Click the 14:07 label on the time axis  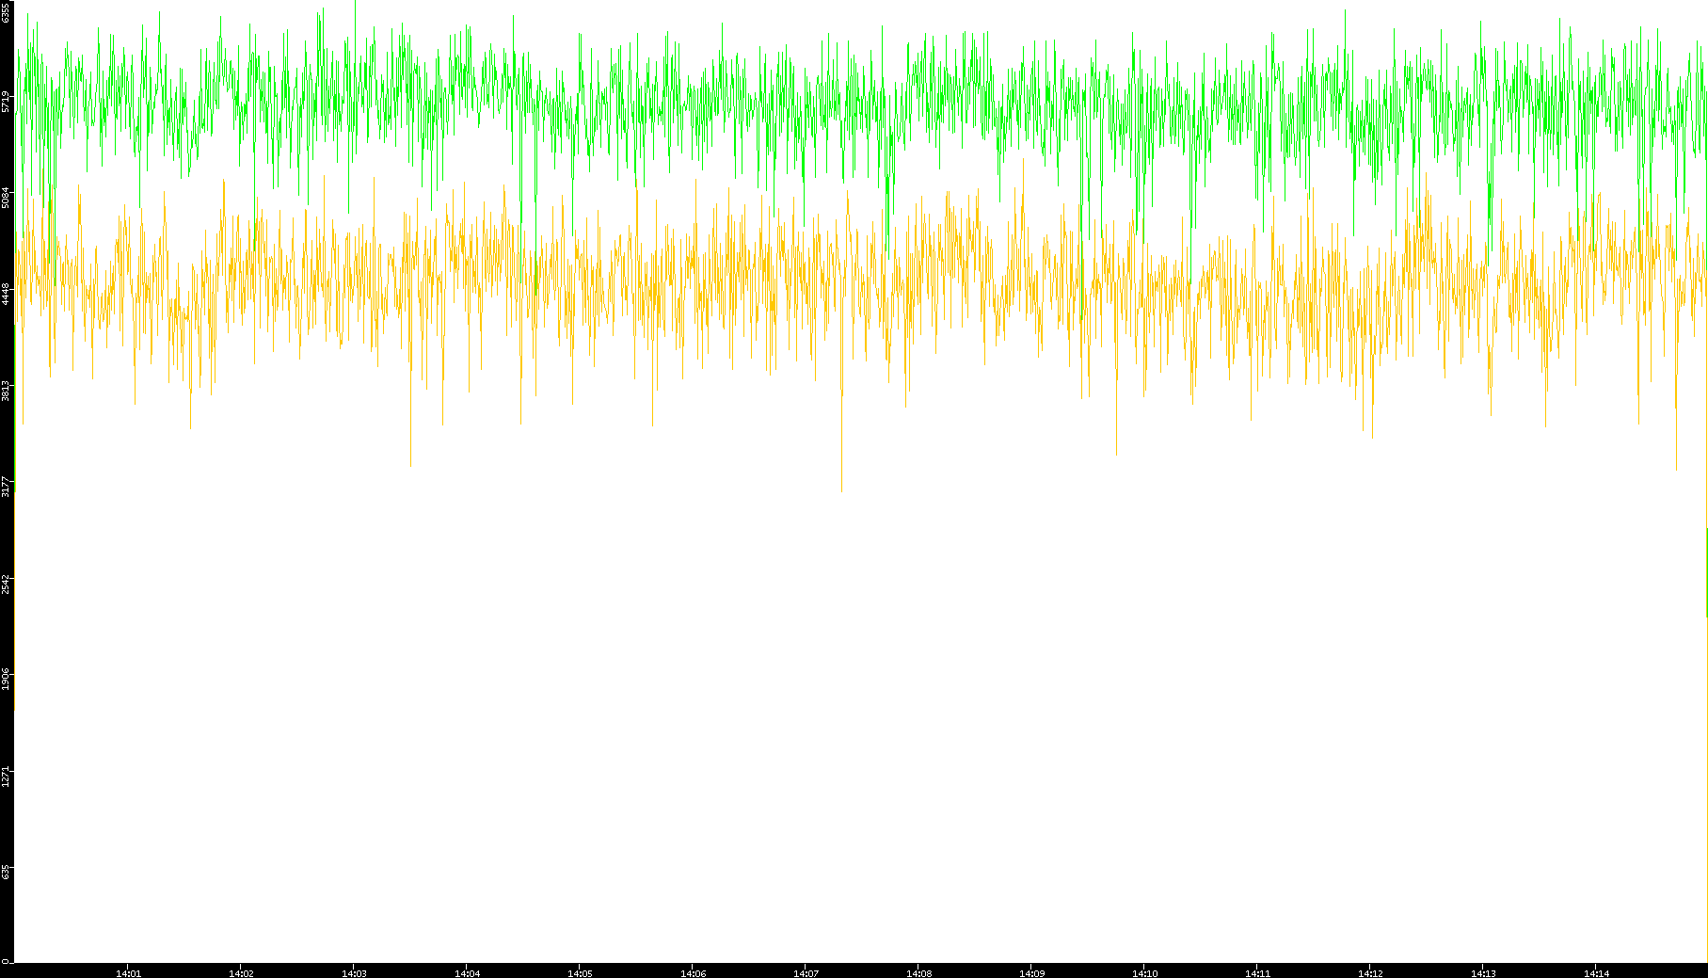(806, 973)
